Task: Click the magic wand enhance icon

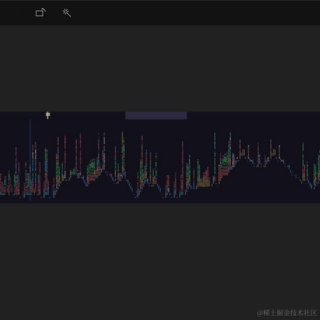Action: pyautogui.click(x=67, y=13)
